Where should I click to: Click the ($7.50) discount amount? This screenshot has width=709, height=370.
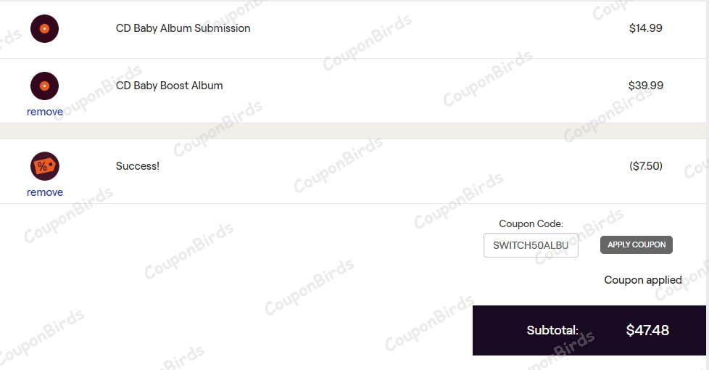[x=645, y=166]
